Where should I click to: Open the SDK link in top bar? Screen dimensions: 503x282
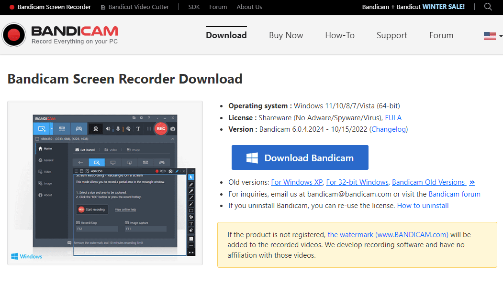[194, 7]
